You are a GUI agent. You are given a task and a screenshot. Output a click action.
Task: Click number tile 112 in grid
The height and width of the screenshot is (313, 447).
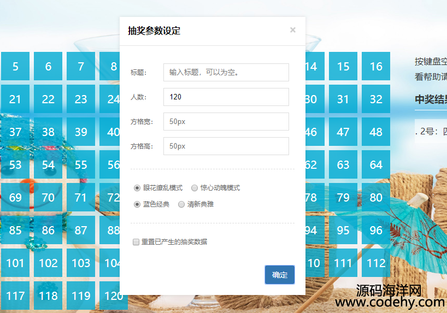(x=376, y=263)
